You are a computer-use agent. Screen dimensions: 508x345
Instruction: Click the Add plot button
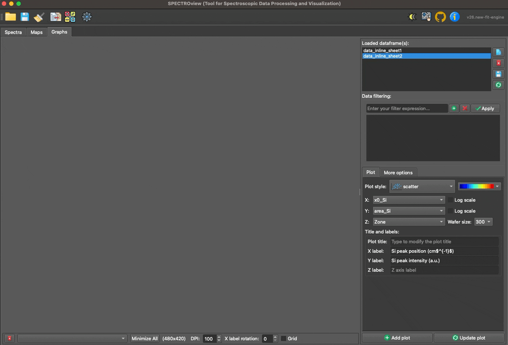397,338
